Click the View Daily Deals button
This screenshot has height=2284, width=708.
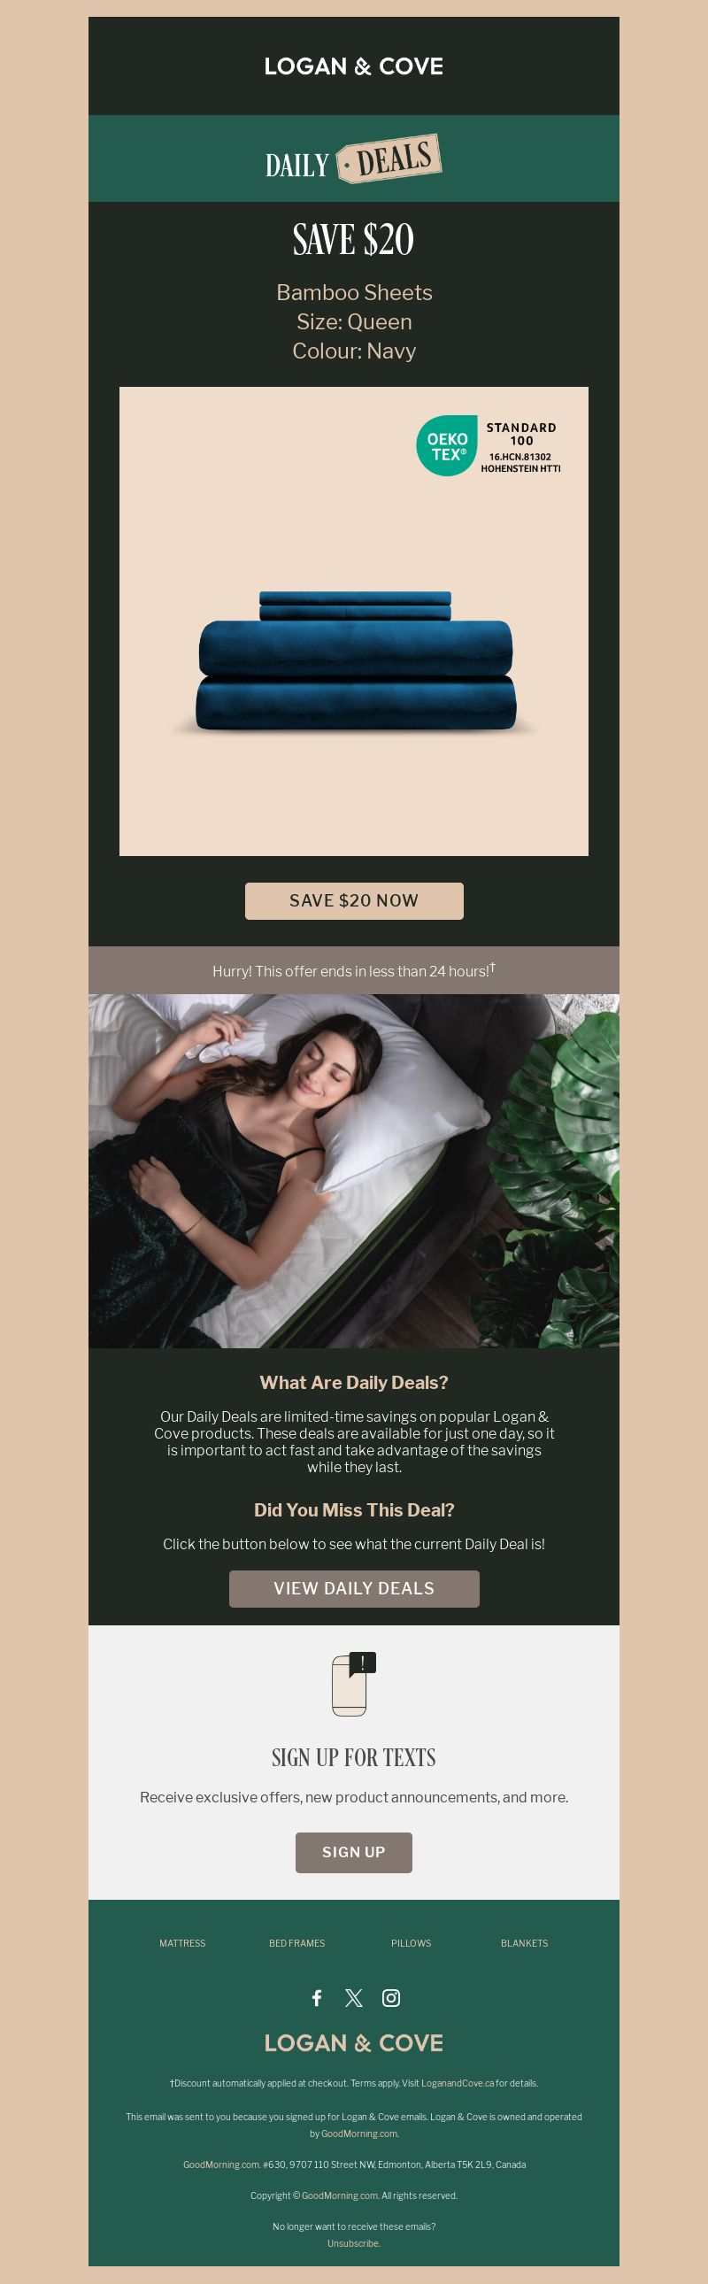(353, 1589)
